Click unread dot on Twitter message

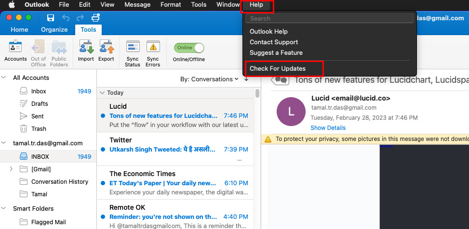(103, 149)
